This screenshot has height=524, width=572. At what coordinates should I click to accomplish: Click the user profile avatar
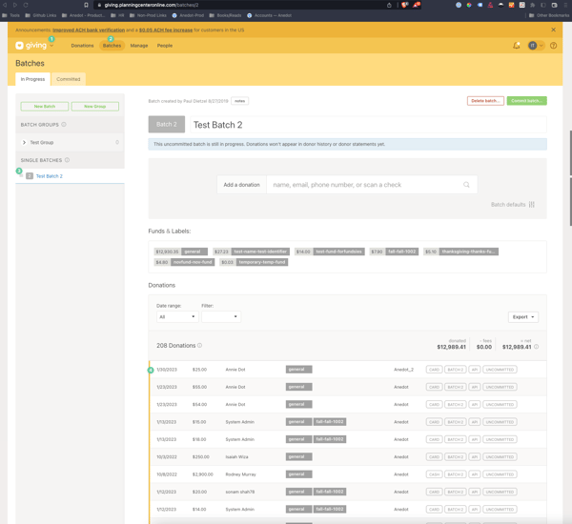(x=532, y=46)
